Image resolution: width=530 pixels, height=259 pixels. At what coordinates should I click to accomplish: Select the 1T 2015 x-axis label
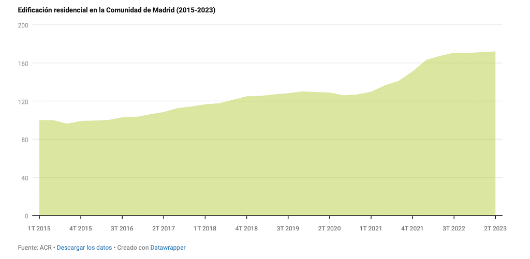[x=39, y=228]
